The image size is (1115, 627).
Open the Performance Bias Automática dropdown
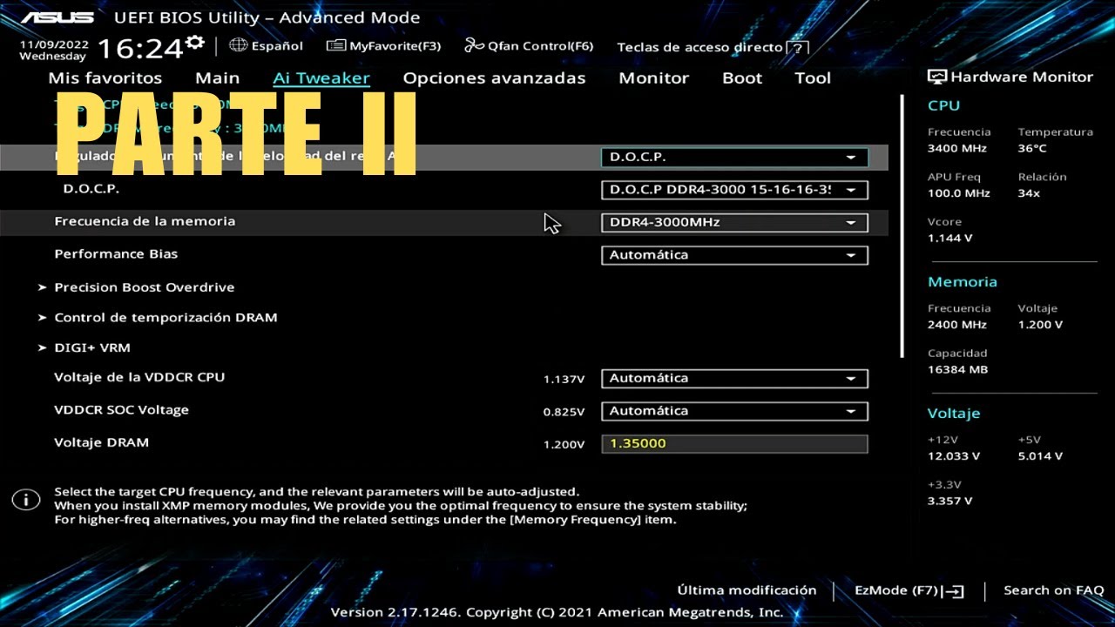(x=734, y=255)
